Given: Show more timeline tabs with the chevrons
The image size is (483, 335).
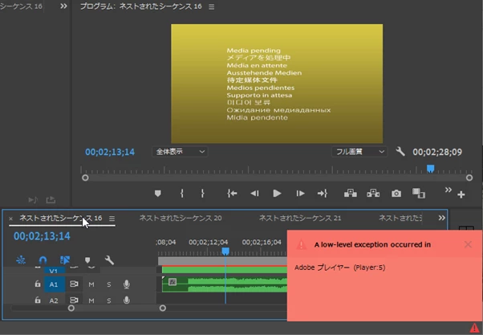Looking at the screenshot, I should (x=442, y=218).
